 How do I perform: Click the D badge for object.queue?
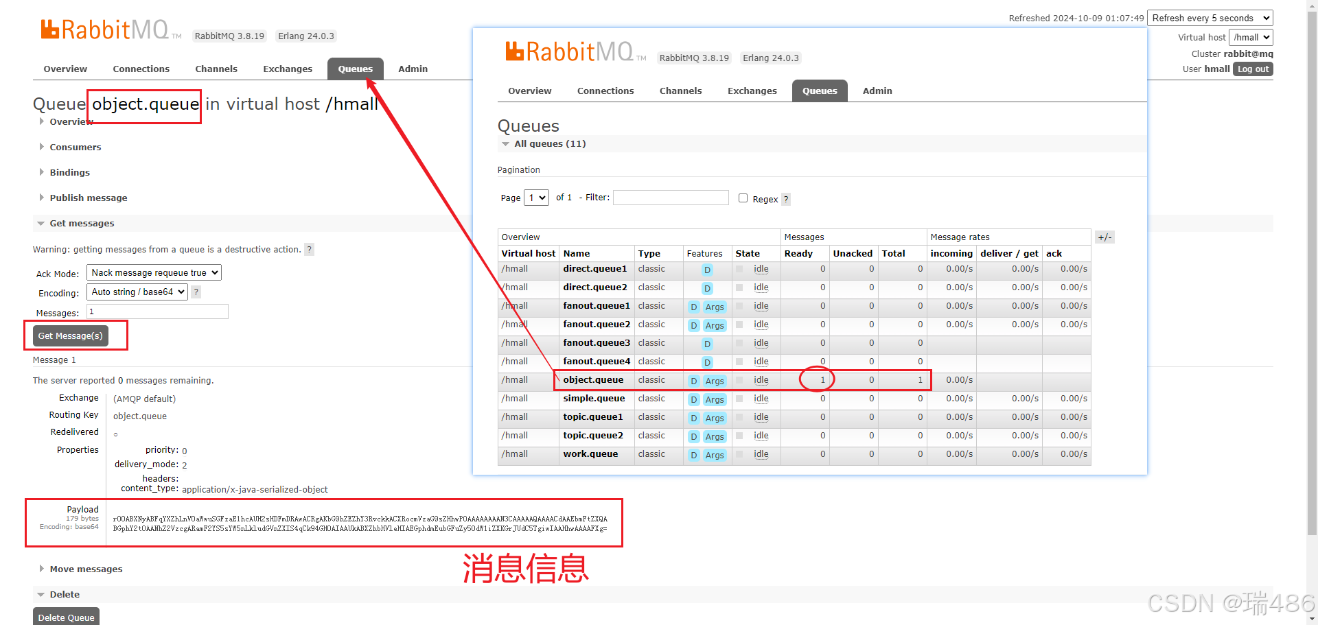694,381
